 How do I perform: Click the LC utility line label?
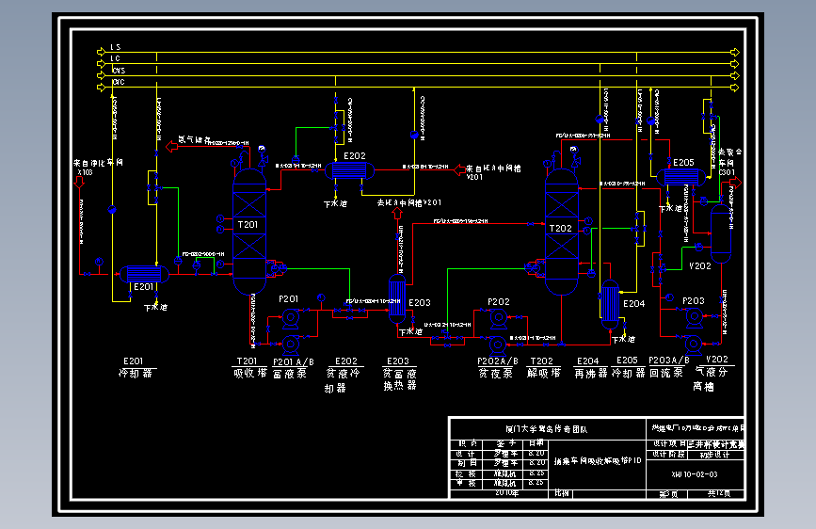tap(115, 58)
